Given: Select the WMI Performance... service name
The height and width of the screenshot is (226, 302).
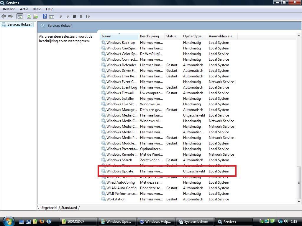Looking at the screenshot, I should point(122,194).
